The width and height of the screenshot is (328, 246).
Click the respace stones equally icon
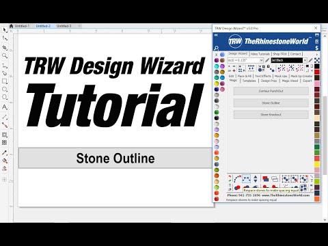pyautogui.click(x=246, y=178)
